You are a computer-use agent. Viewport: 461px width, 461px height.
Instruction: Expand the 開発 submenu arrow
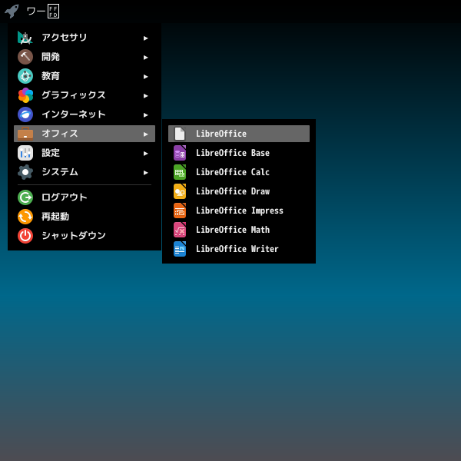pos(145,58)
